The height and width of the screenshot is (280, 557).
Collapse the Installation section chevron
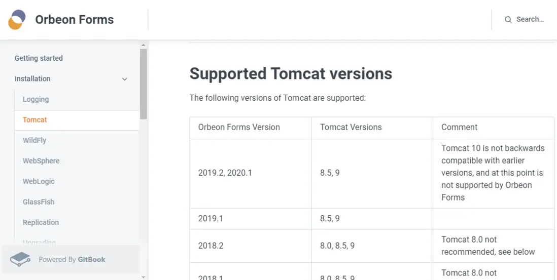pyautogui.click(x=125, y=79)
